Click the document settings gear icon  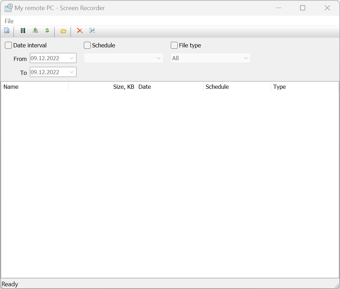pyautogui.click(x=7, y=31)
